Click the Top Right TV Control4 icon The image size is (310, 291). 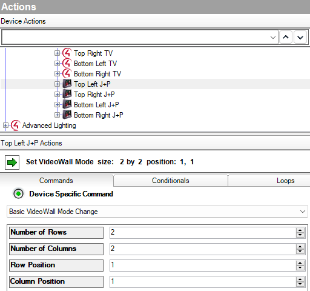tap(67, 53)
